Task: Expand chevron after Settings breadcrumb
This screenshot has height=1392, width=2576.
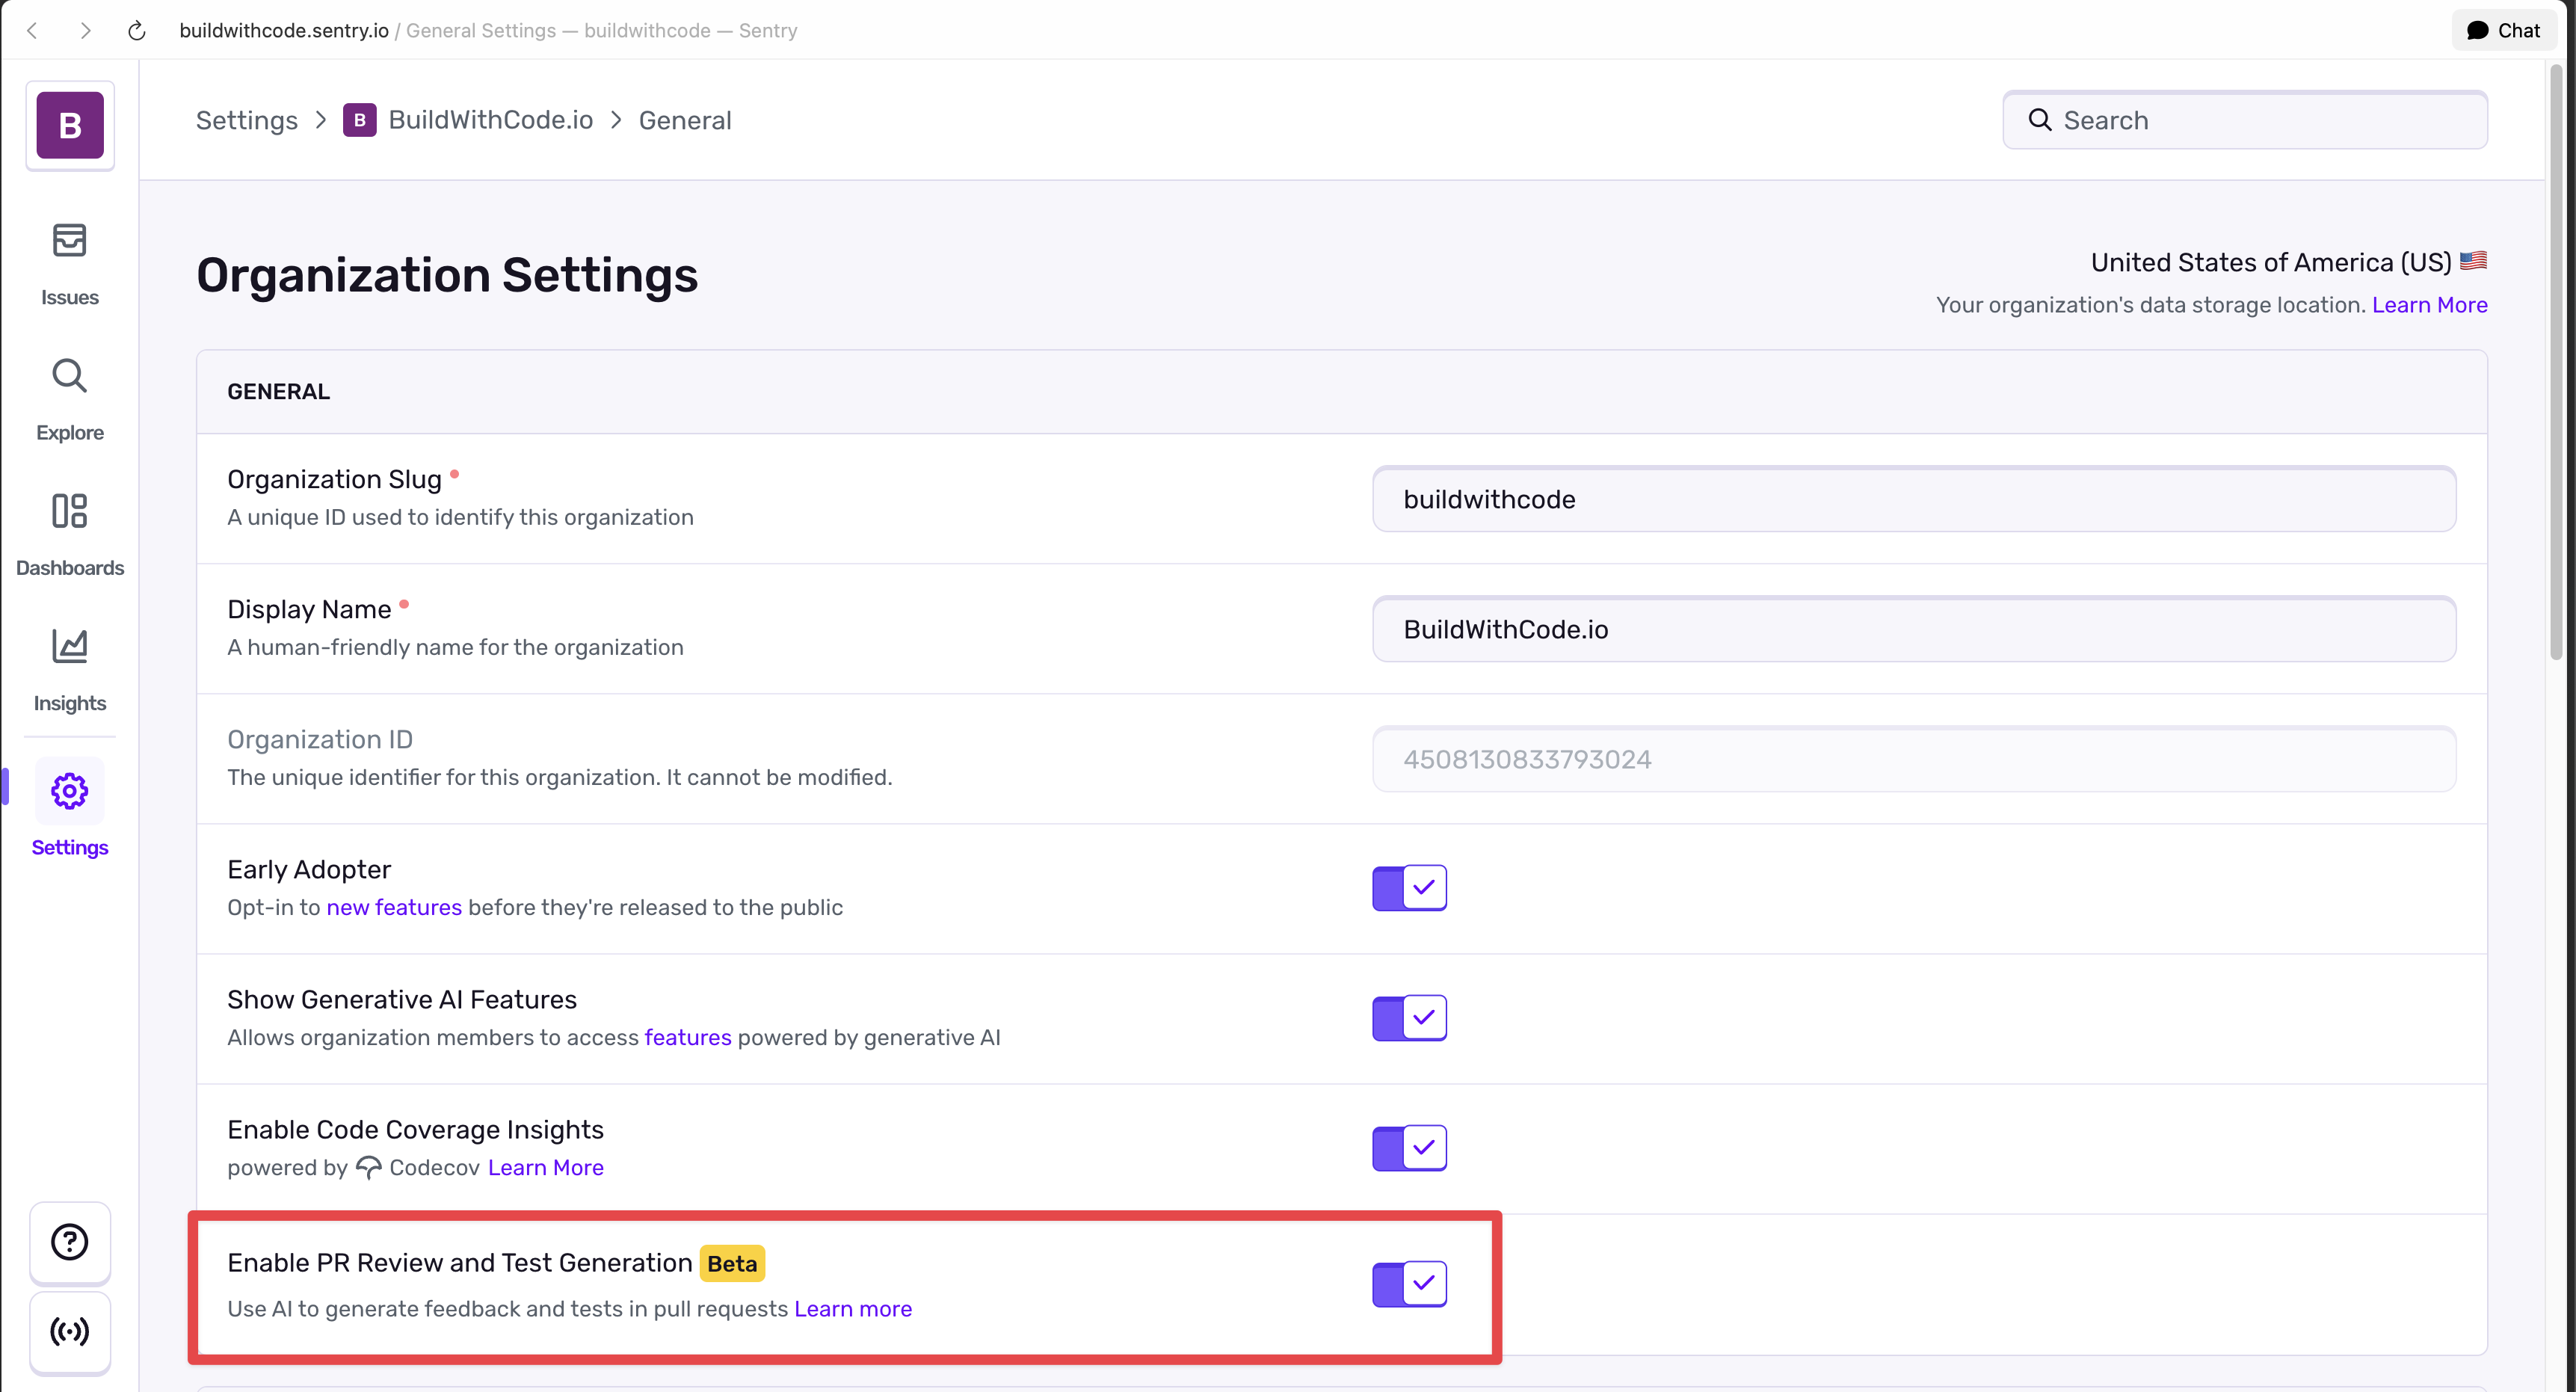Action: point(321,120)
